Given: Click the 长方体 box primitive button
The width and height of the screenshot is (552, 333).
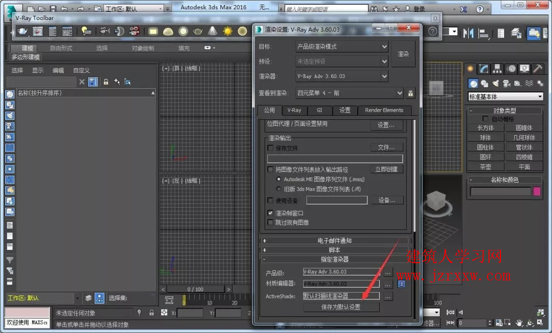Looking at the screenshot, I should [x=486, y=128].
